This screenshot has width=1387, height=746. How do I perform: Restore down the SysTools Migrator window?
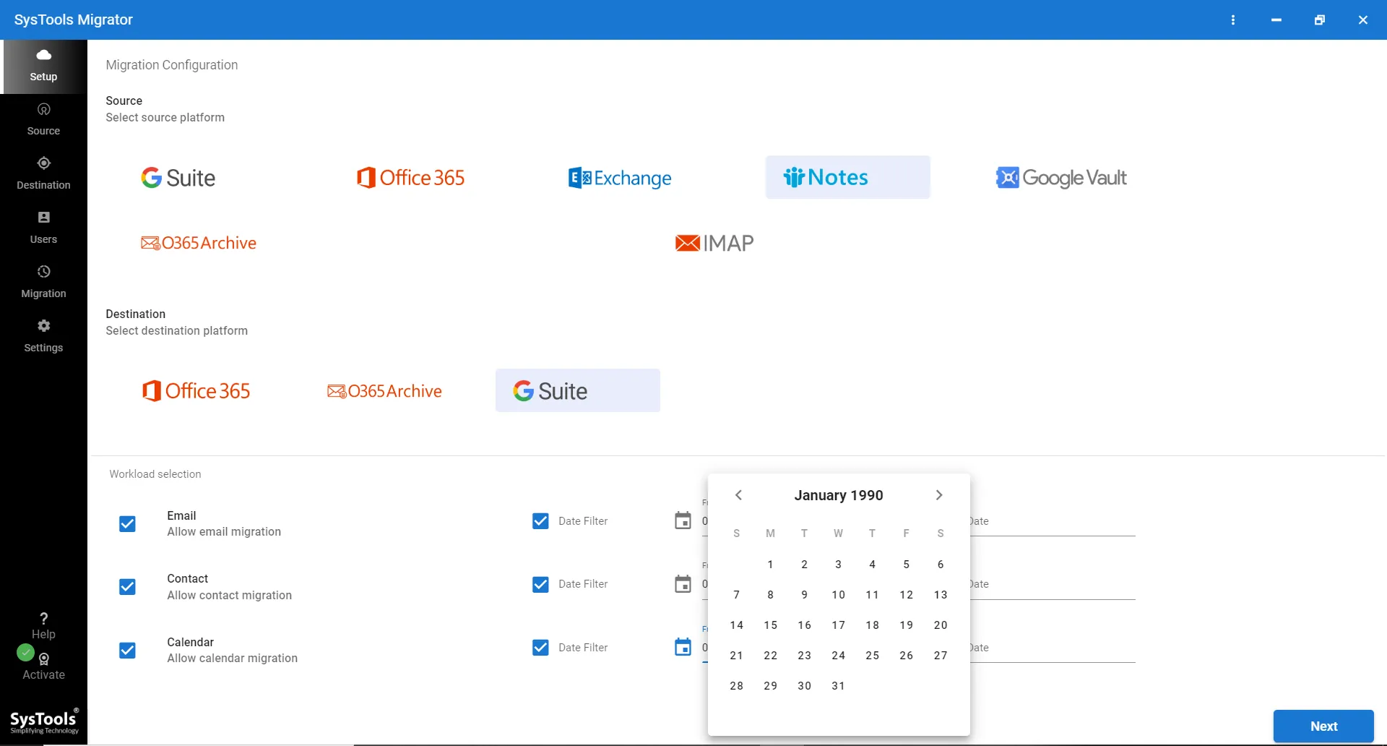click(x=1320, y=20)
